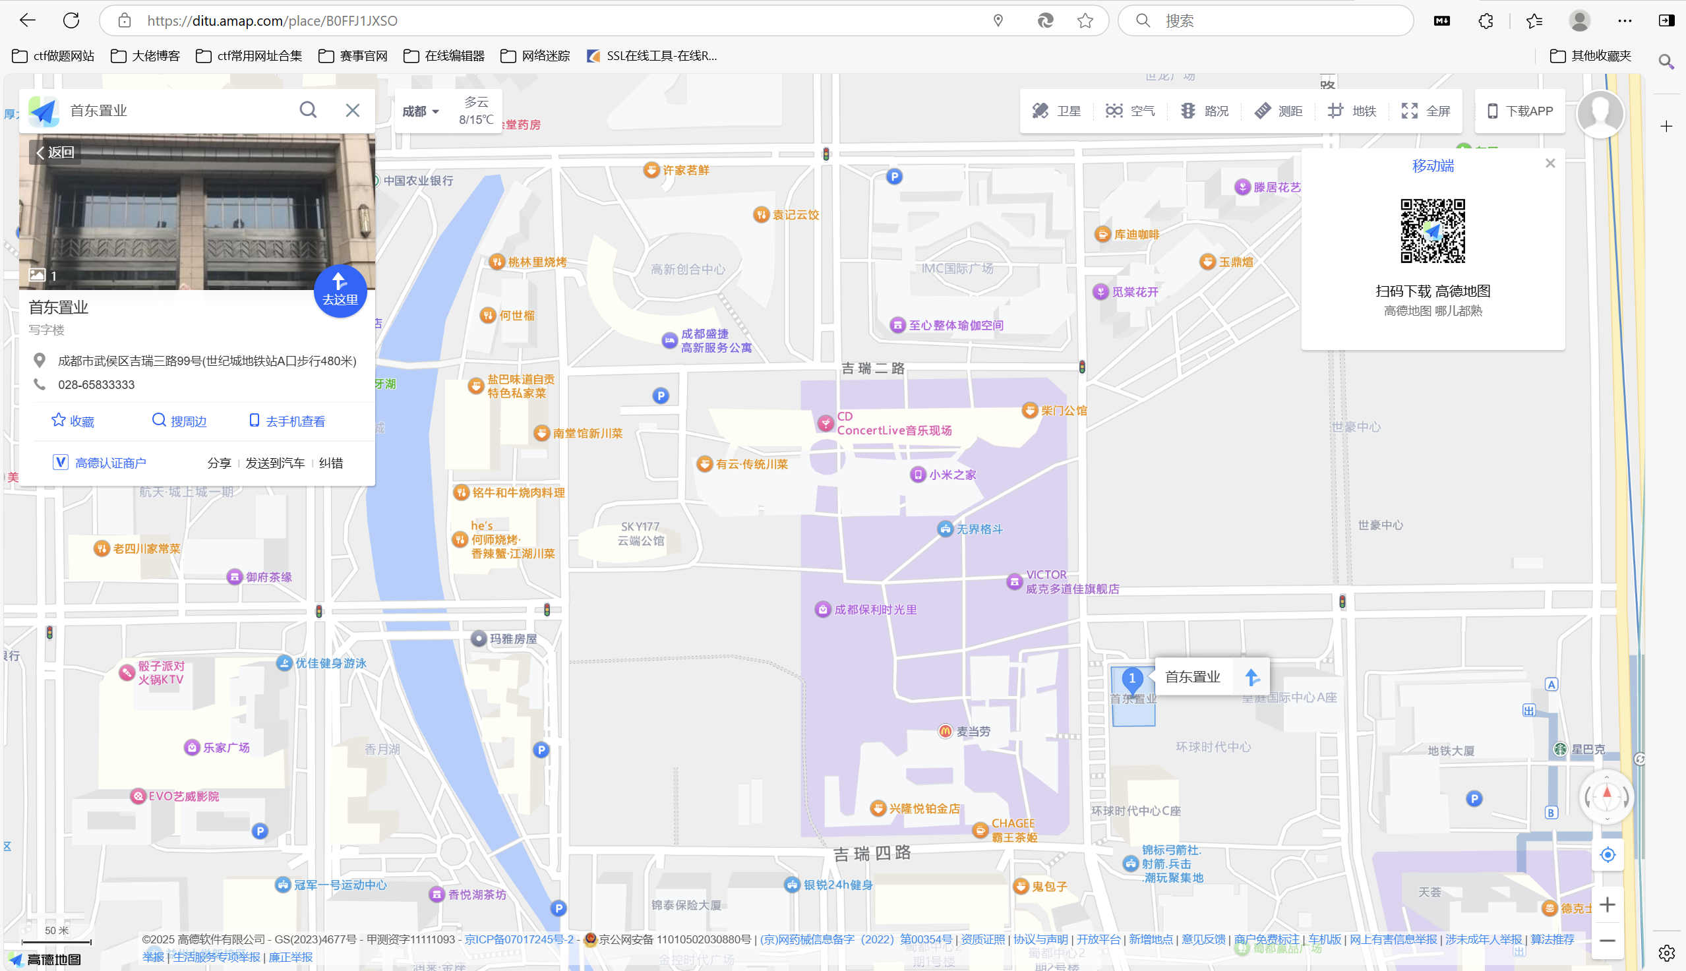Click 纠错 to report an error

[x=331, y=463]
